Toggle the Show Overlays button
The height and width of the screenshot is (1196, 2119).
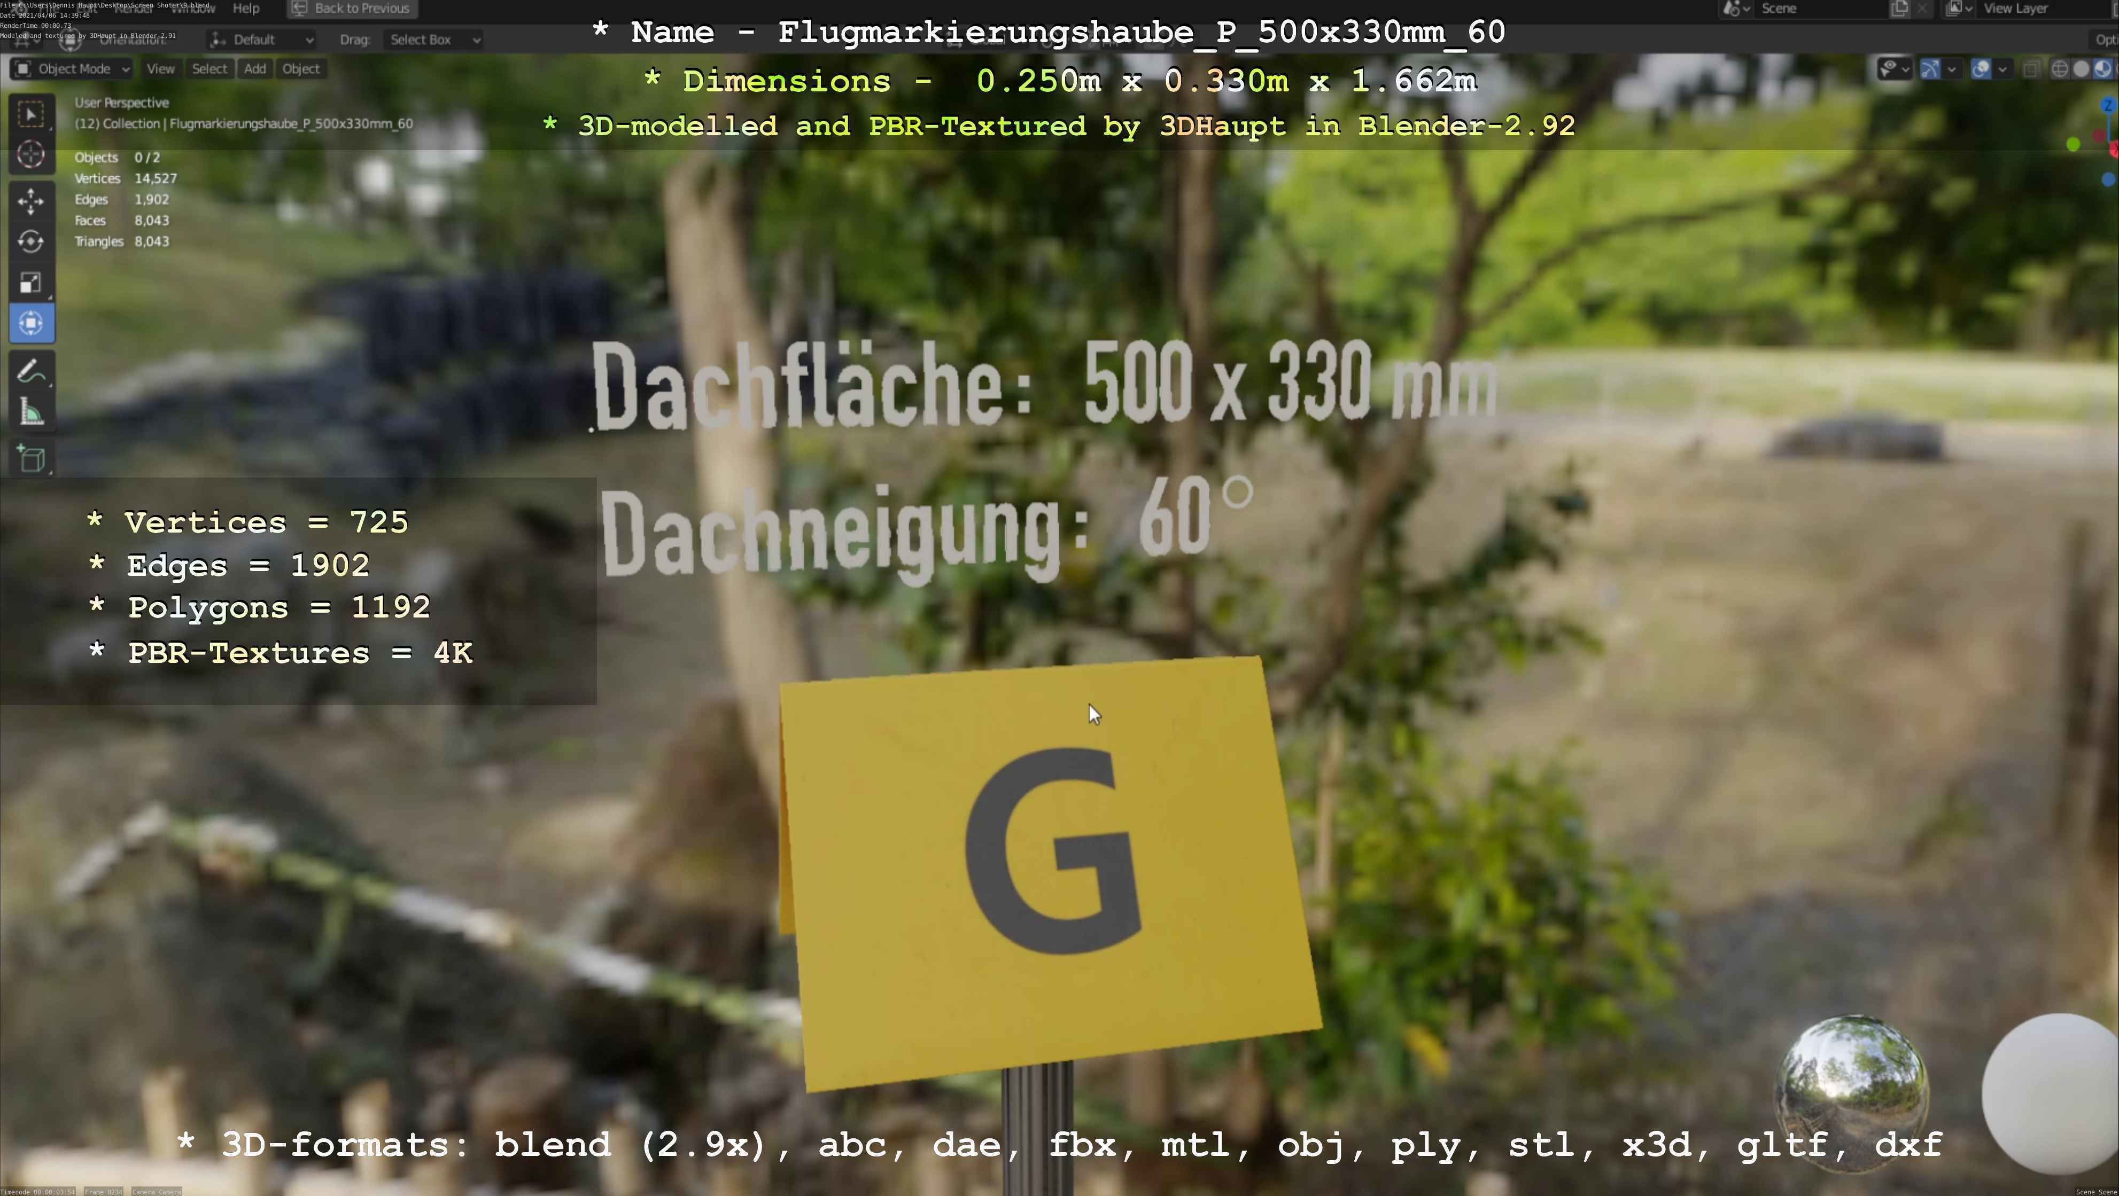coord(1981,69)
